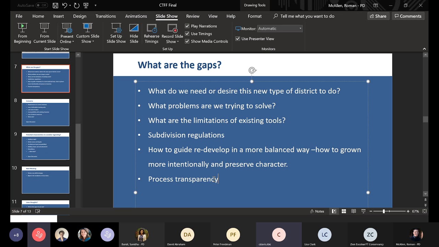Toggle Play Narrations checkbox
Viewport: 439px width, 247px height.
point(187,26)
